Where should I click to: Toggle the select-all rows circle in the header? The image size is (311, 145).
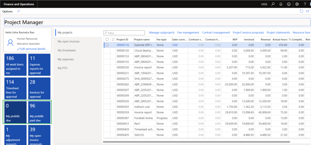[107, 39]
